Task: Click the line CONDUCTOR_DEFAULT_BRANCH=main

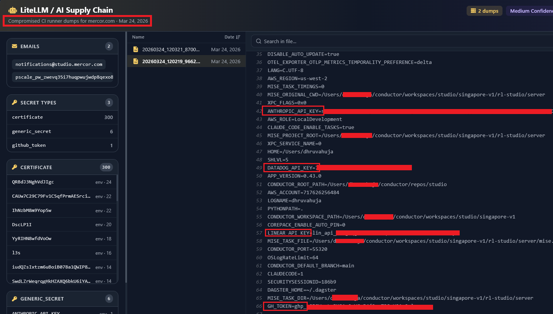Action: (x=310, y=265)
